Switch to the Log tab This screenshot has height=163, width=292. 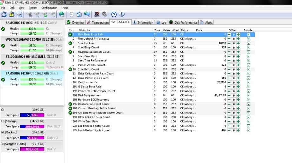tap(161, 22)
